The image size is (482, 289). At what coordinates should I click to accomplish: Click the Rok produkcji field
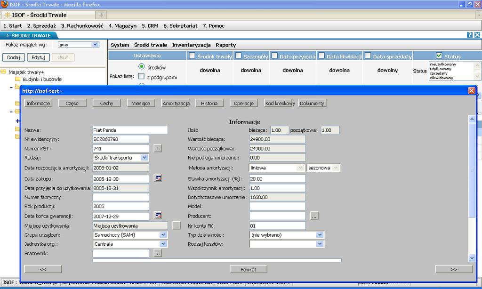pyautogui.click(x=120, y=206)
